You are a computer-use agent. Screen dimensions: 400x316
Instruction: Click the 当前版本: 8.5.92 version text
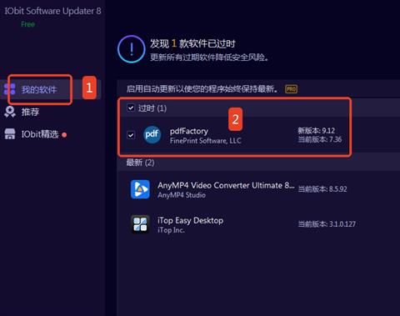(322, 189)
